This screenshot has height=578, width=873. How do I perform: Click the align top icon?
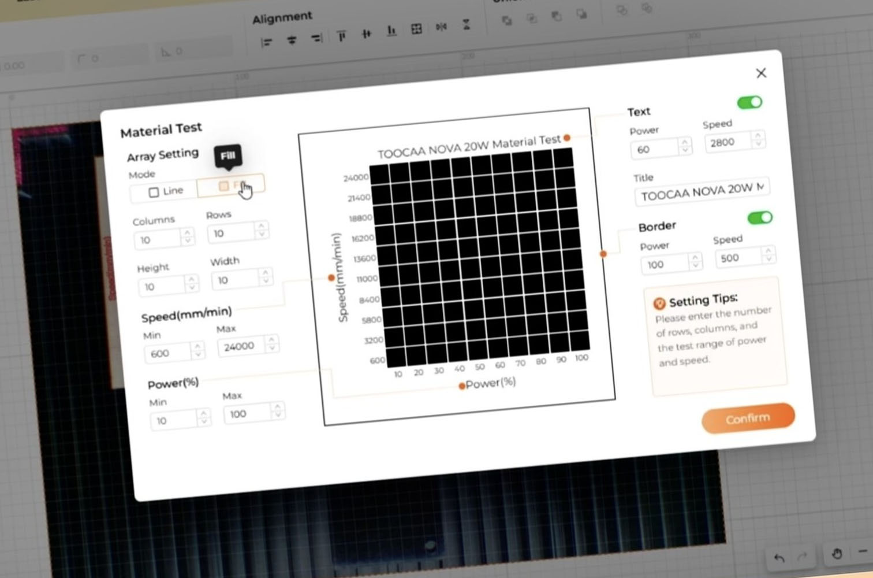[341, 36]
